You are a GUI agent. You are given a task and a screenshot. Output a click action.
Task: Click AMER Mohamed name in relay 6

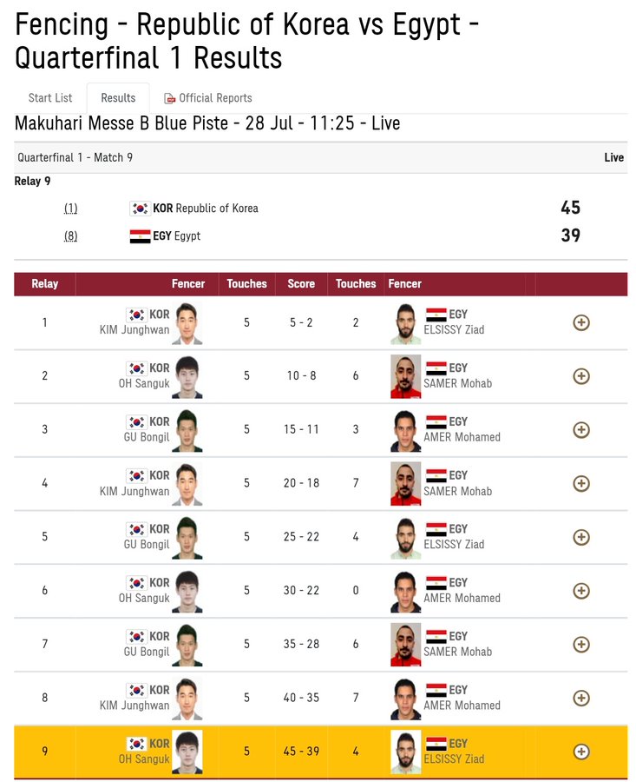462,598
